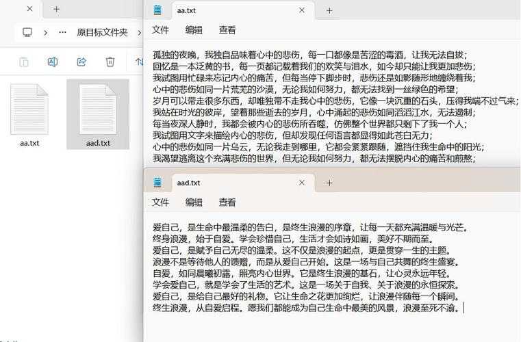The width and height of the screenshot is (521, 342).
Task: Click the aa.txt file name label
Action: click(29, 143)
